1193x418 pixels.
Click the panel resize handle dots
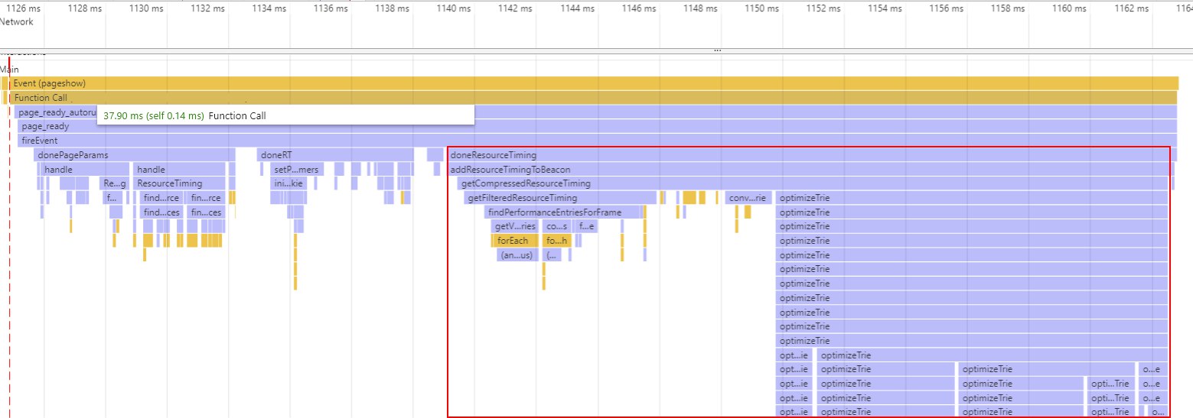717,50
